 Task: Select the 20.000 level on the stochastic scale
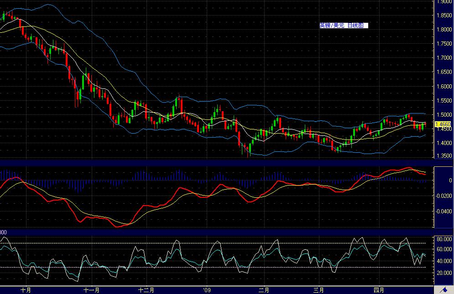[x=444, y=273]
